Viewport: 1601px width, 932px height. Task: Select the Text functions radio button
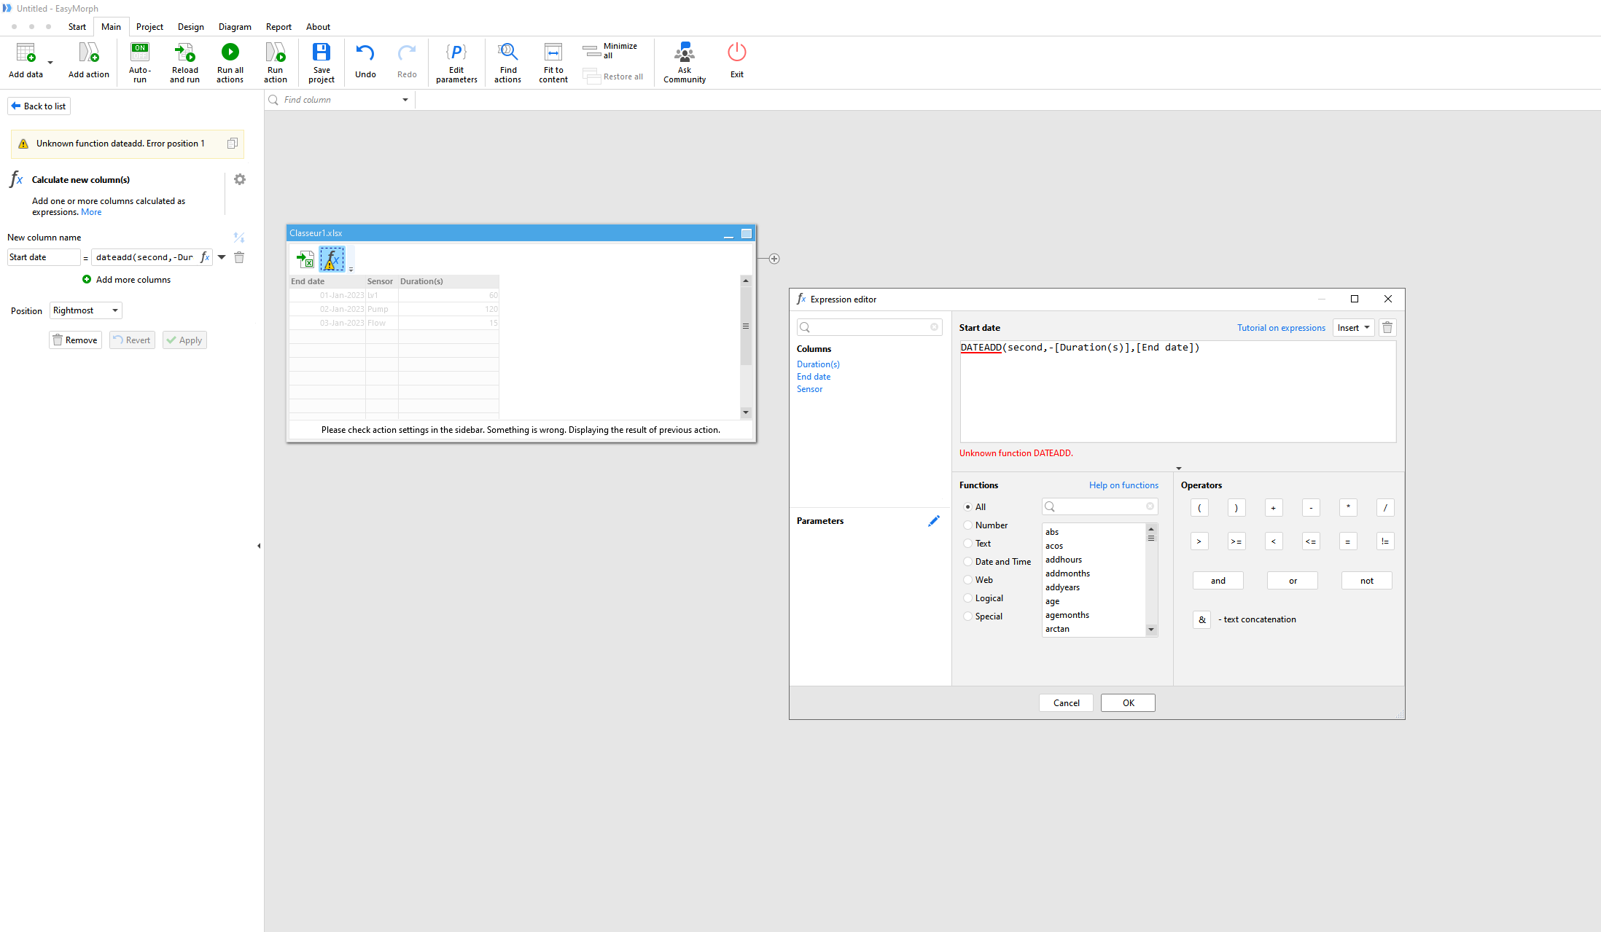point(967,544)
